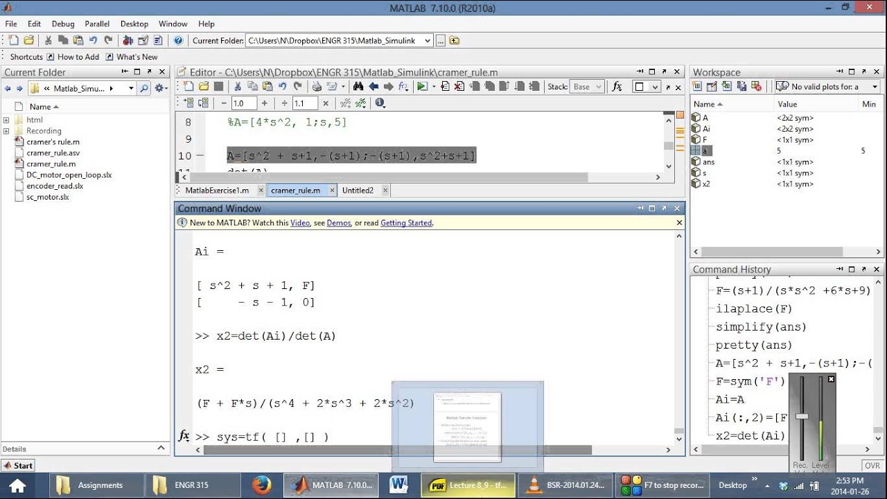The image size is (887, 499).
Task: Click the Set/clear breakpoint icon
Action: (x=445, y=87)
